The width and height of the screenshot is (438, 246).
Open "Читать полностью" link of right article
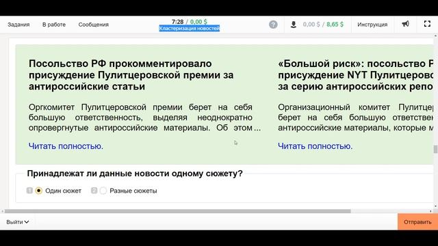tap(315, 146)
